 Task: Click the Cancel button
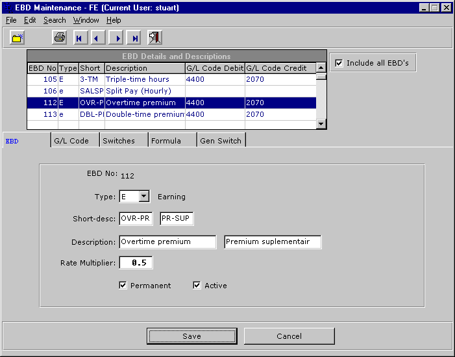pos(289,336)
